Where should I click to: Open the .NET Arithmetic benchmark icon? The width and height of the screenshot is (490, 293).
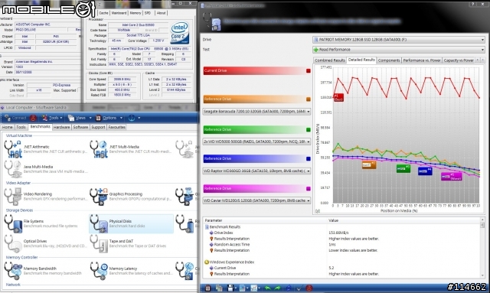pyautogui.click(x=13, y=149)
